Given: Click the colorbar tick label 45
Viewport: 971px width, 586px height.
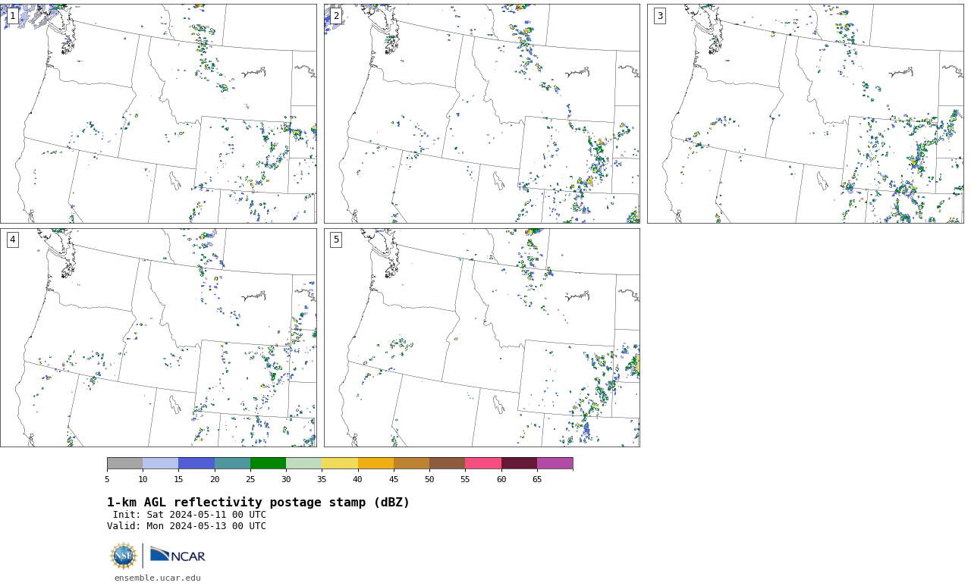Looking at the screenshot, I should point(394,479).
